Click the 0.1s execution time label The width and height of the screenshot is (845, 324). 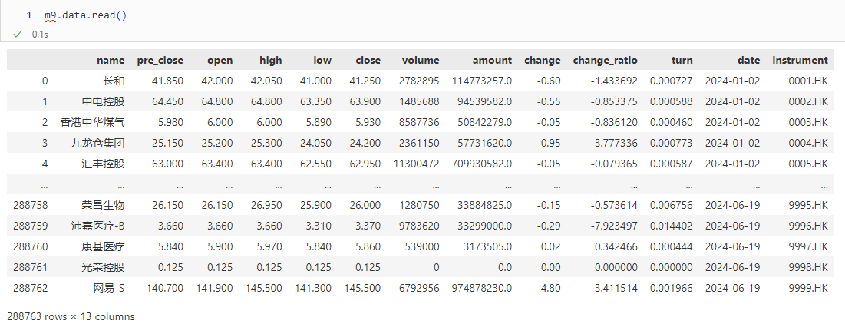coord(39,35)
